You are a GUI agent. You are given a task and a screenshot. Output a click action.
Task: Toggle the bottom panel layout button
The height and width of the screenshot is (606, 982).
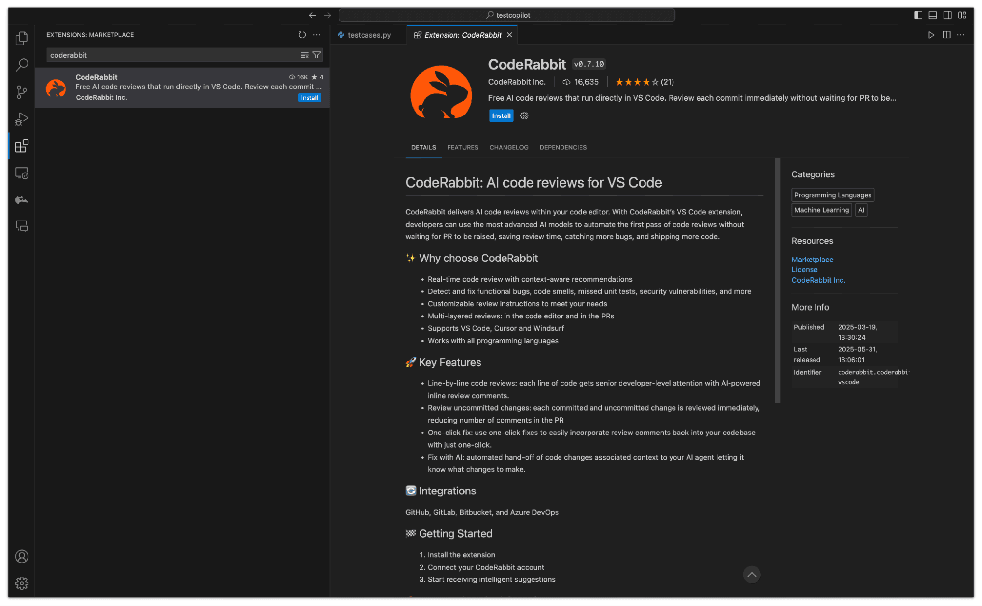(932, 15)
